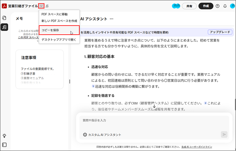Open AI アシスタント more options ellipsis

pos(111,19)
